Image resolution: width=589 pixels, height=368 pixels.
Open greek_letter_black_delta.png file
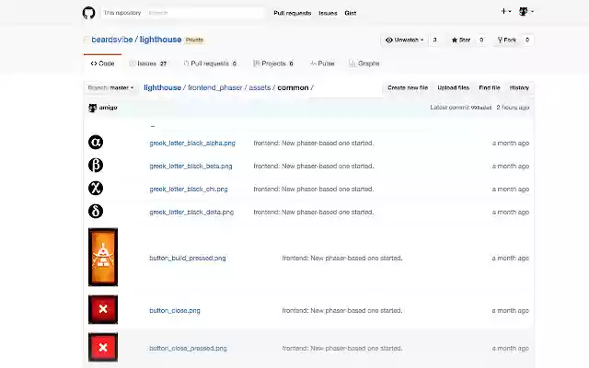click(x=191, y=213)
